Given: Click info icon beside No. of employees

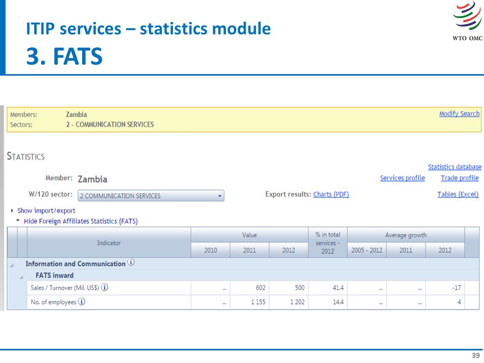Looking at the screenshot, I should 82,301.
